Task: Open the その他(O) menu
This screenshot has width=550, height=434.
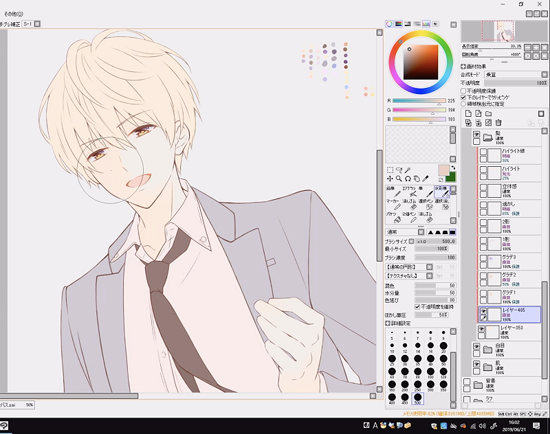Action: click(13, 14)
